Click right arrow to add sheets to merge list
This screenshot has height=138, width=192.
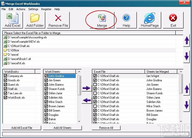86,88
